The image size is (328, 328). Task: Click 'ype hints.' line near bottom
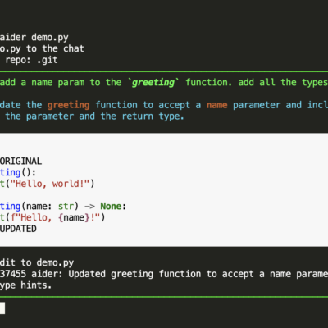(25, 285)
